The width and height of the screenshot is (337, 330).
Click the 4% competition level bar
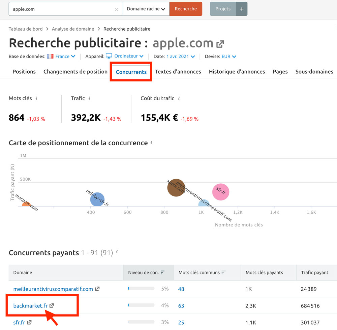(141, 305)
